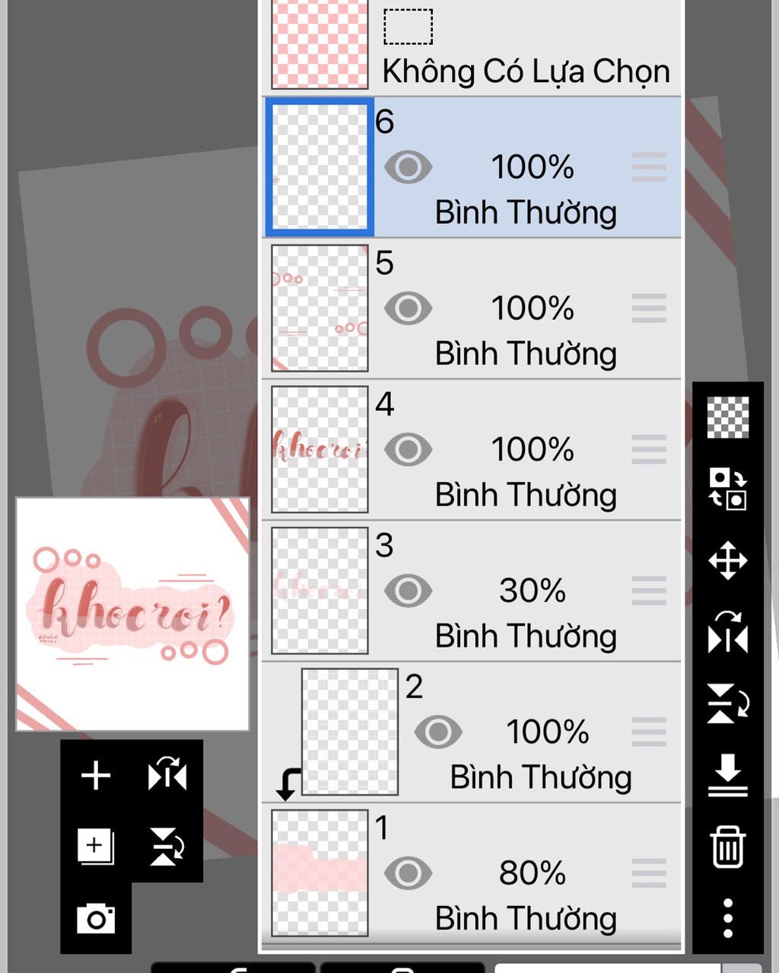This screenshot has height=973, width=779.
Task: Hide layer 6 with eye icon
Action: click(408, 167)
